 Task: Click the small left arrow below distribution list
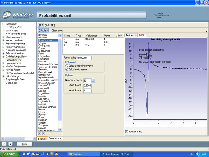(40, 133)
